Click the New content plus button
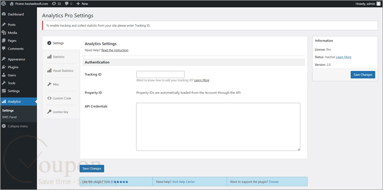Screen dimensions: 383x190 tap(83, 4)
